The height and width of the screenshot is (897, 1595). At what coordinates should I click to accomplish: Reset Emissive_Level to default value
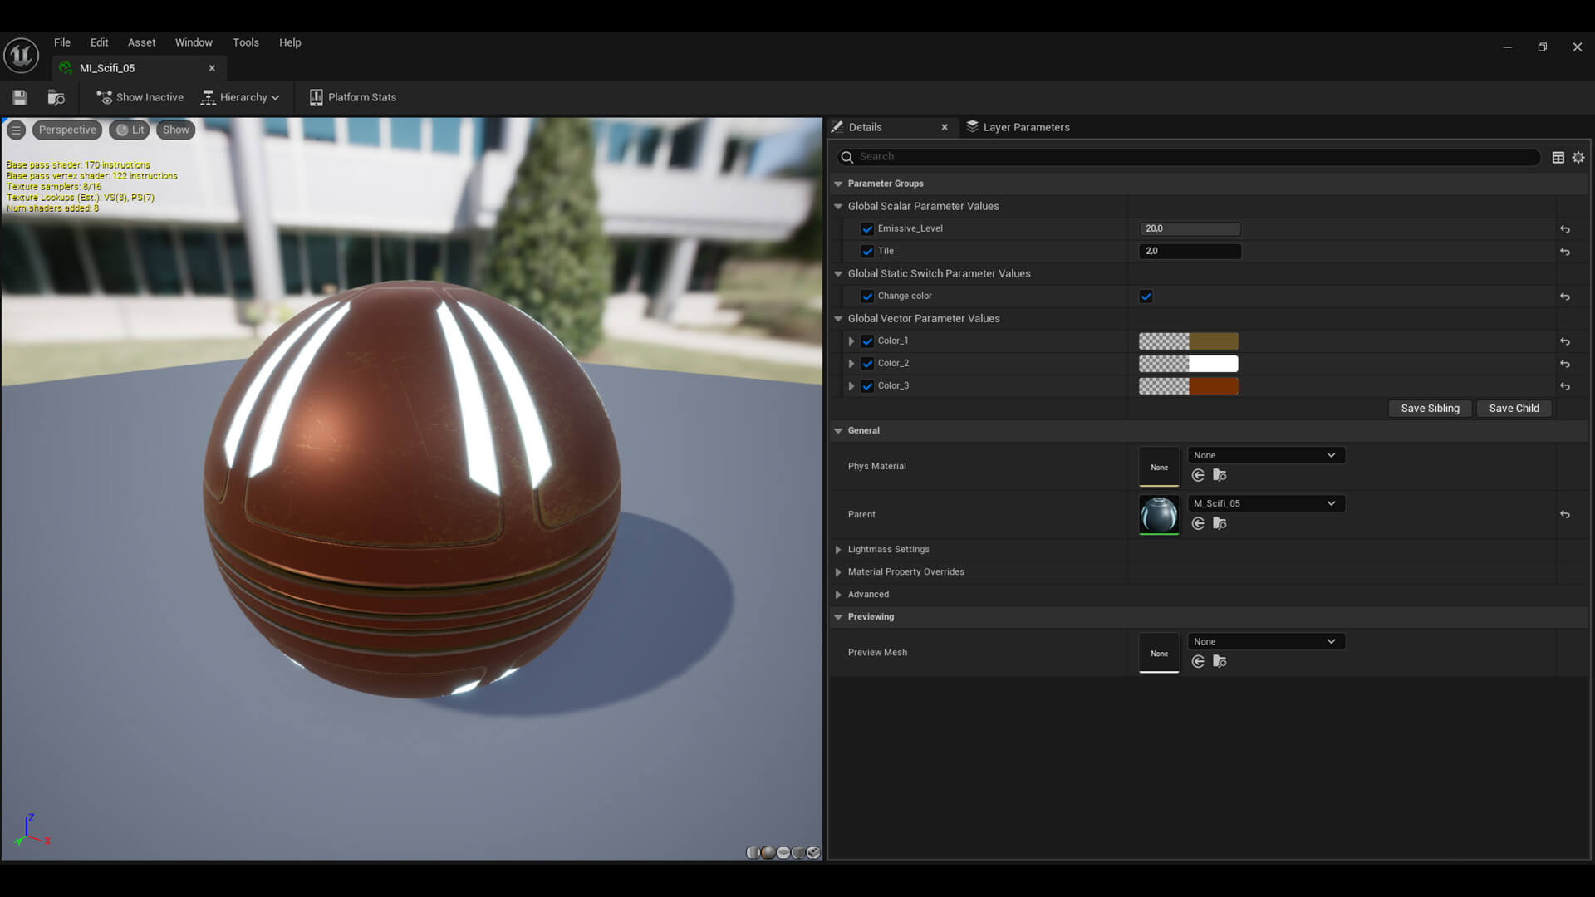[1565, 228]
